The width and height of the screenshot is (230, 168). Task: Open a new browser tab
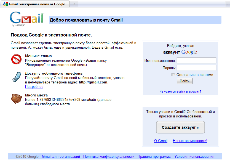74,4
